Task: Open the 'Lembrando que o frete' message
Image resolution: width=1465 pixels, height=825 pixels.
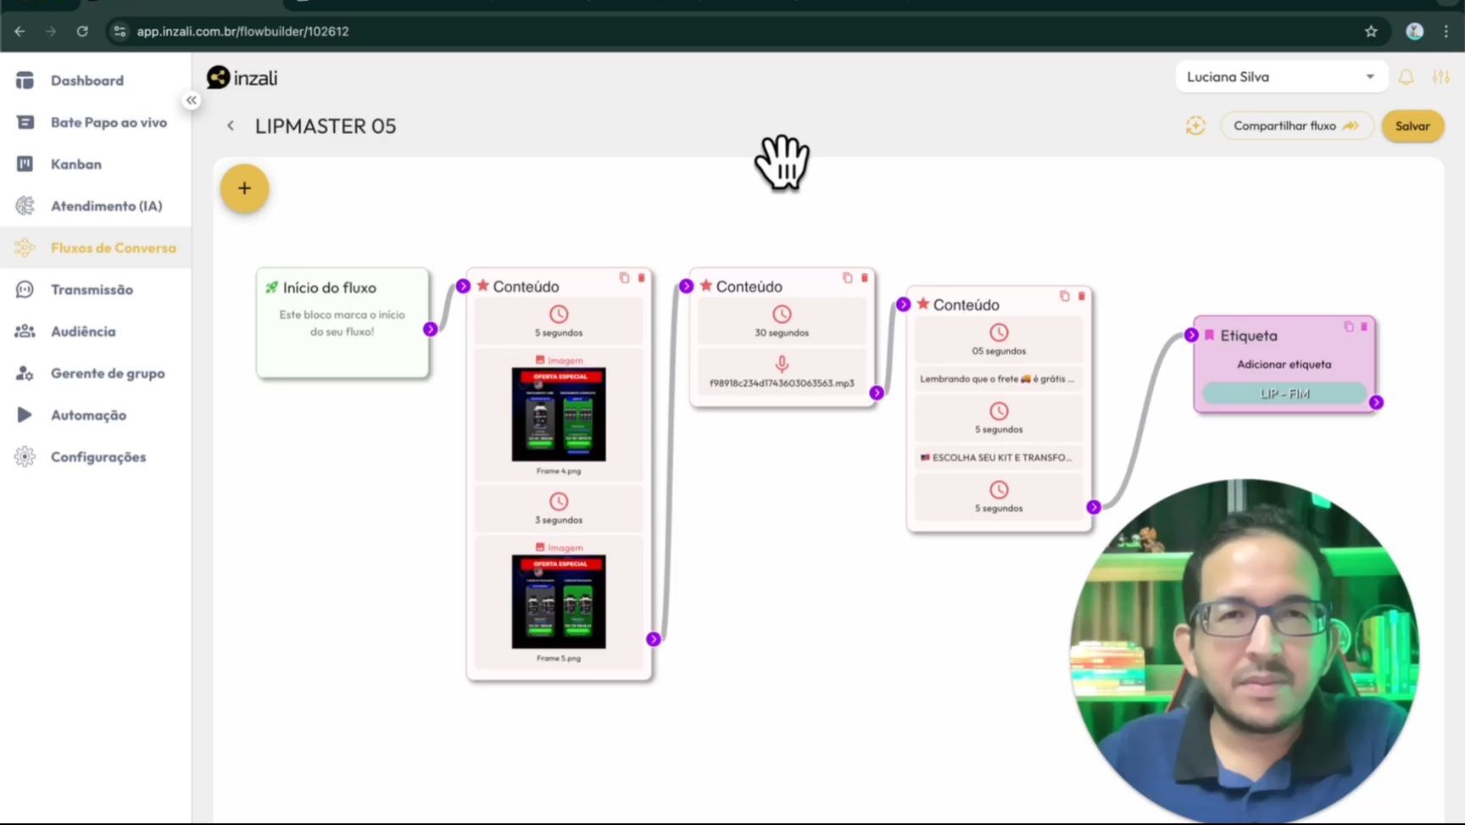Action: click(x=999, y=379)
